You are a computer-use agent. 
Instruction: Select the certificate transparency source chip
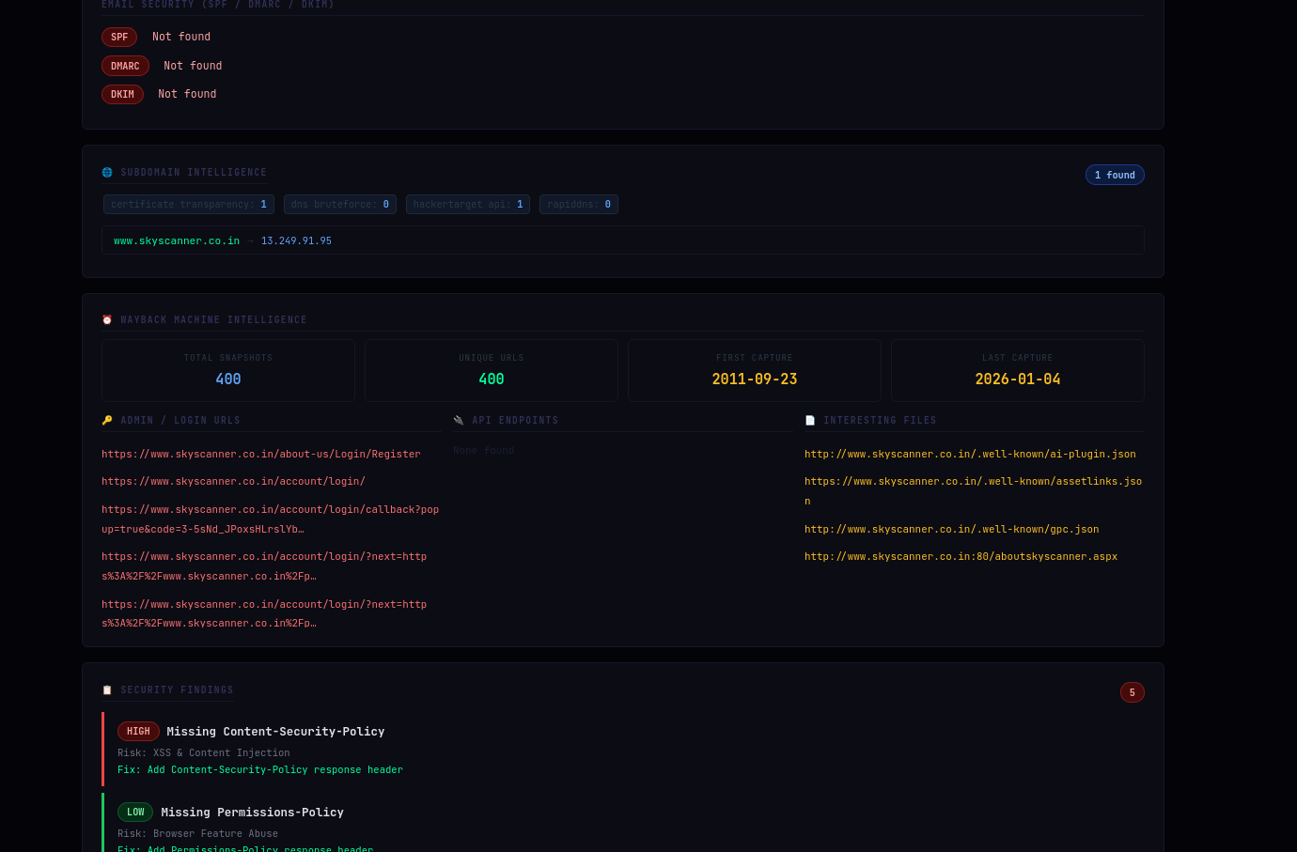click(189, 205)
